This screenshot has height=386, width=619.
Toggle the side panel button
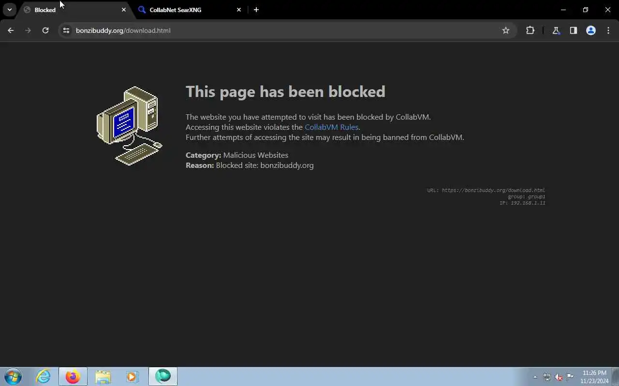pyautogui.click(x=574, y=30)
